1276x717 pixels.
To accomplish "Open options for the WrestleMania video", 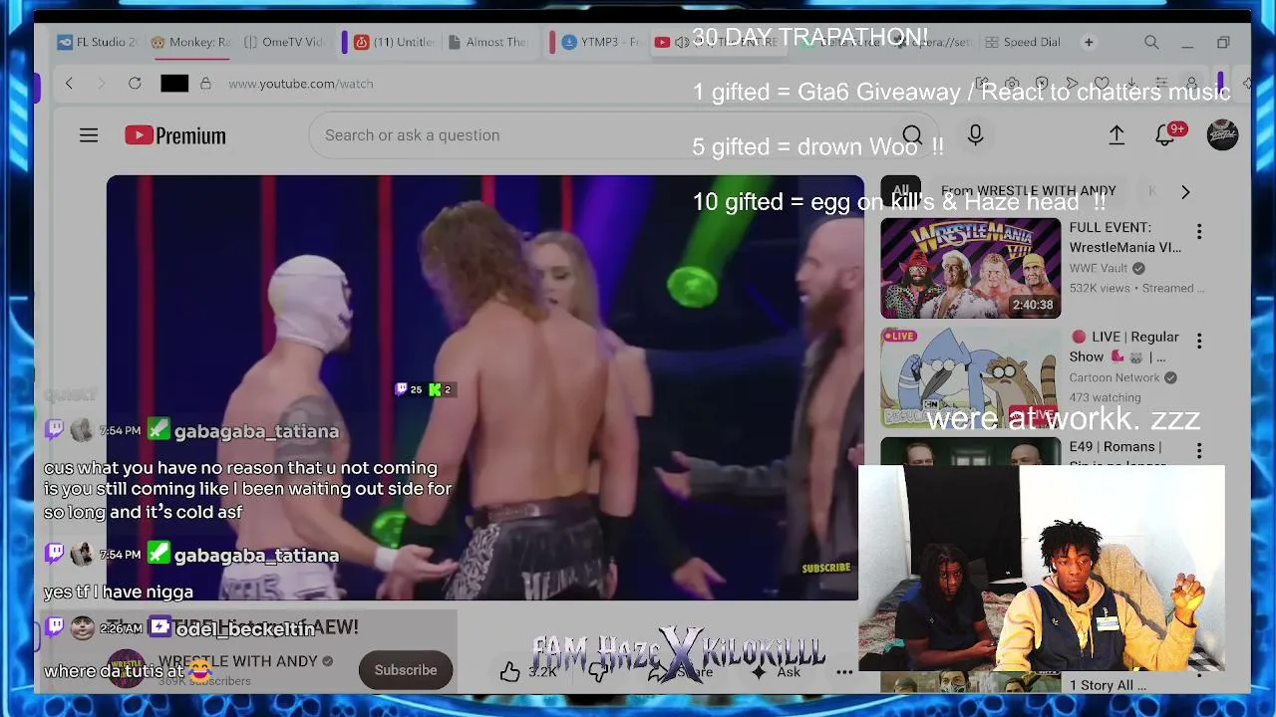I will [1199, 232].
